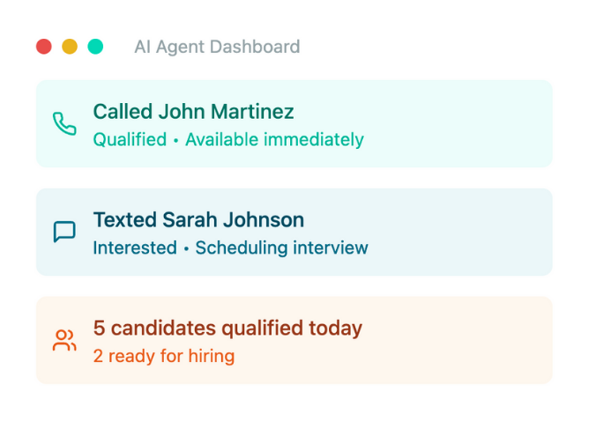This screenshot has height=421, width=589.
Task: Click the yellow window dot
Action: tap(70, 47)
